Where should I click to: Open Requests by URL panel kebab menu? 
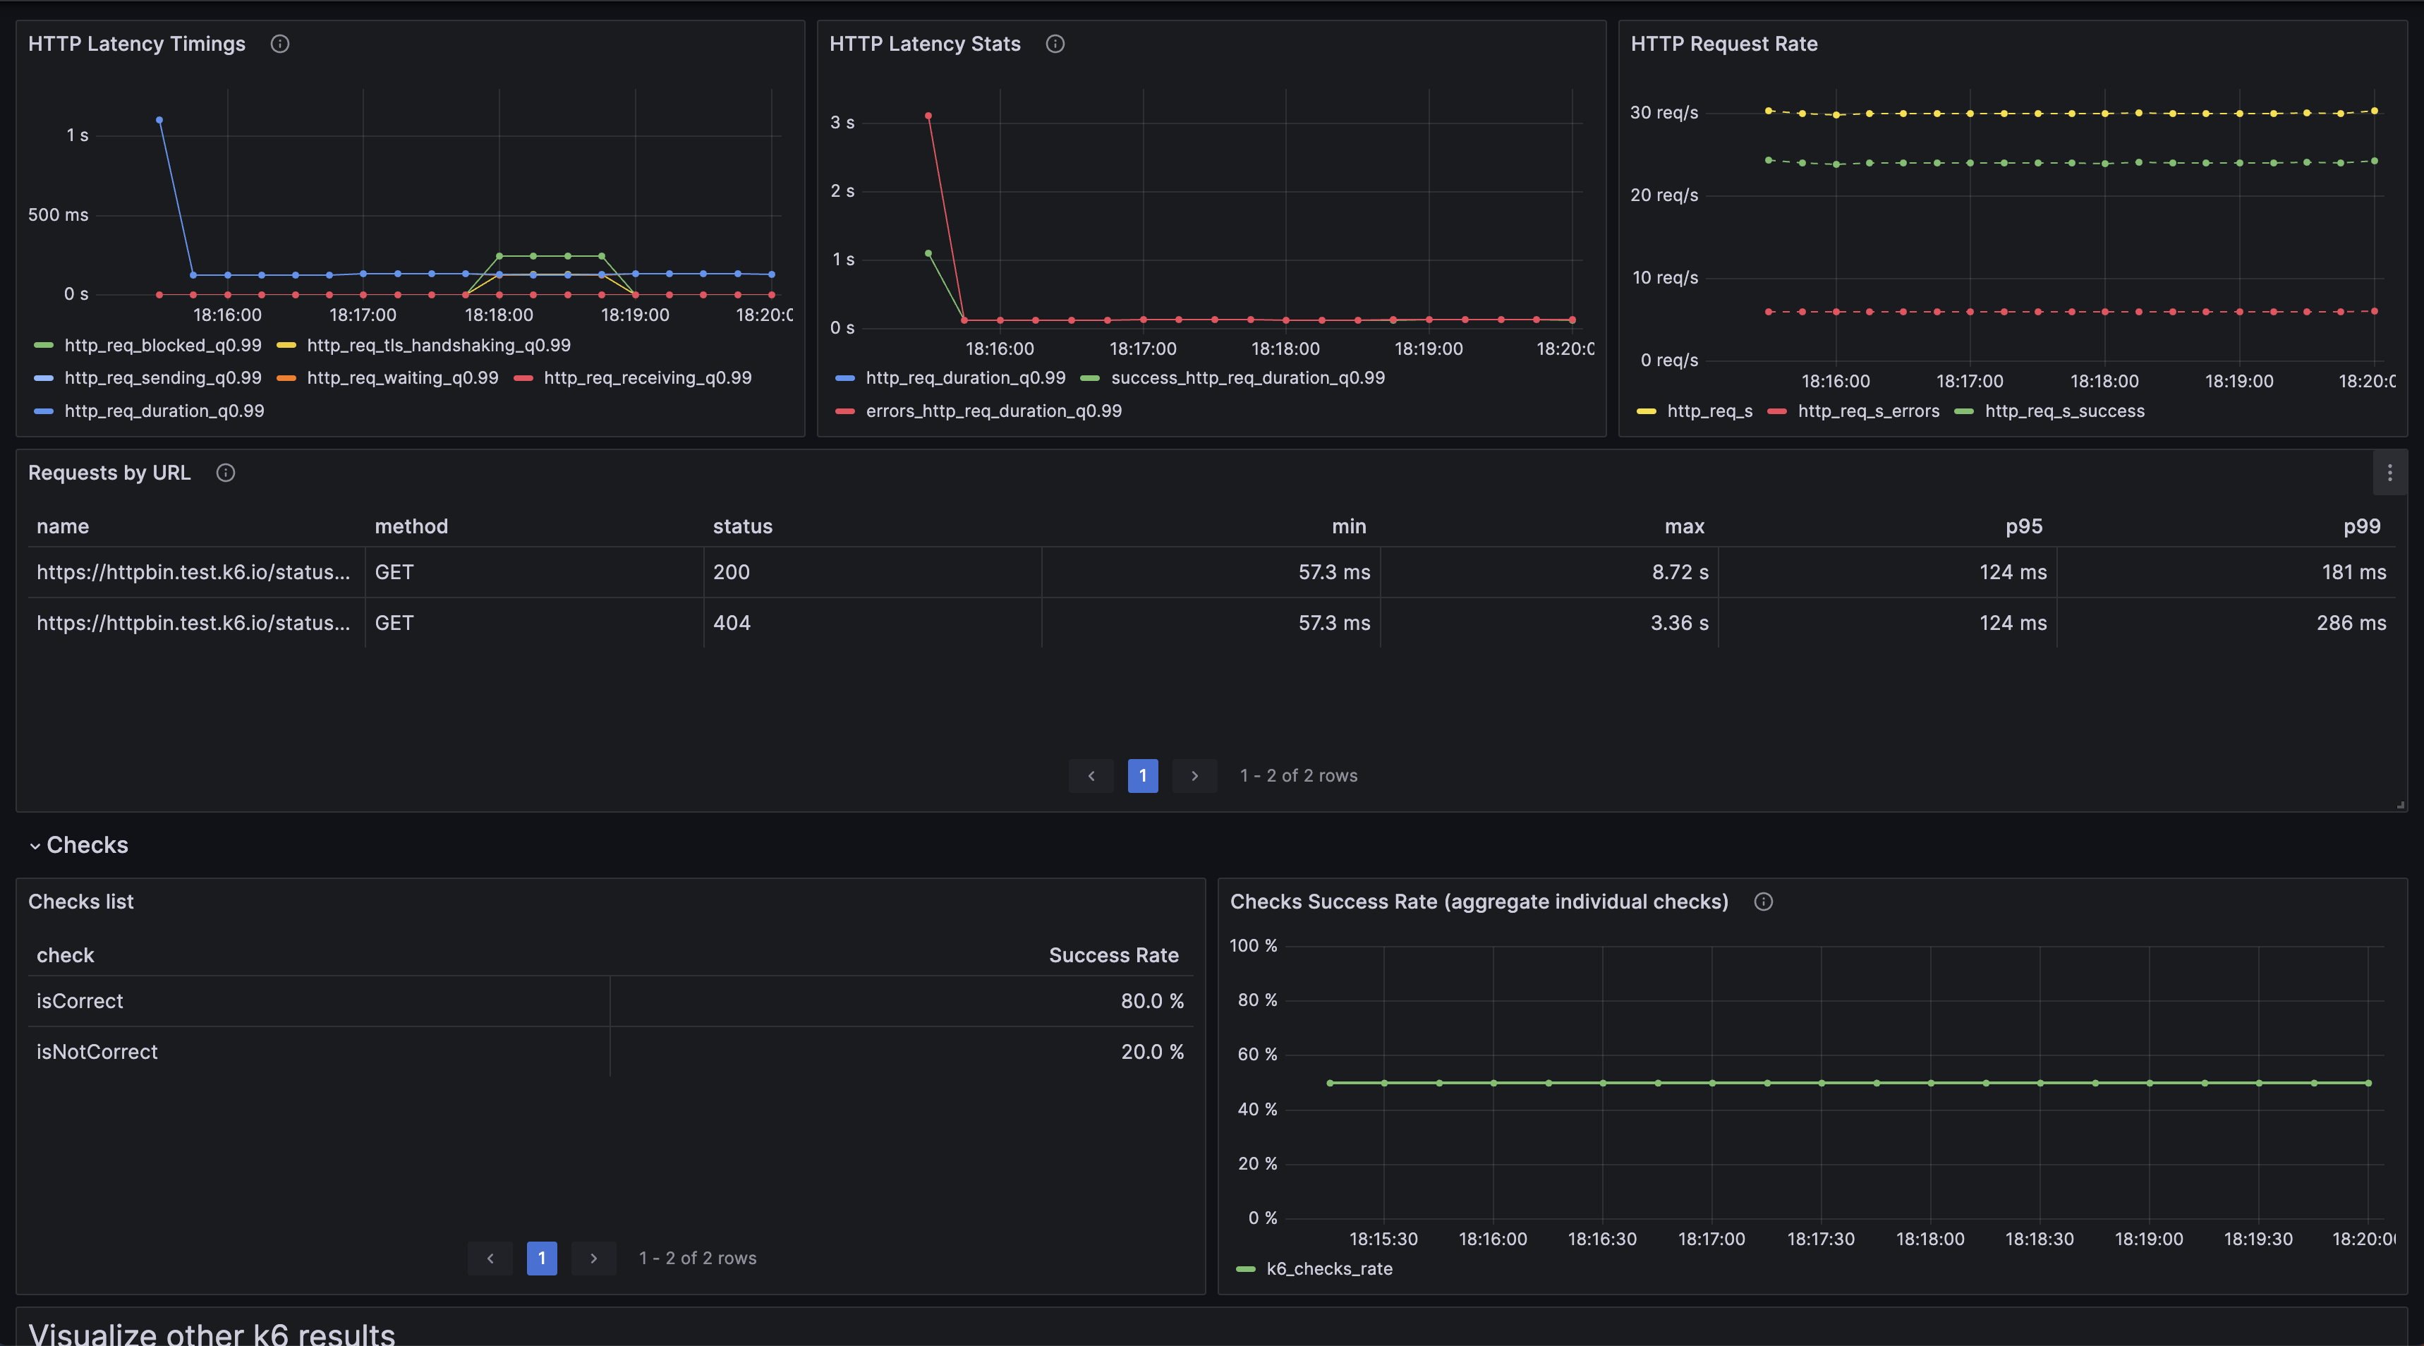coord(2389,473)
